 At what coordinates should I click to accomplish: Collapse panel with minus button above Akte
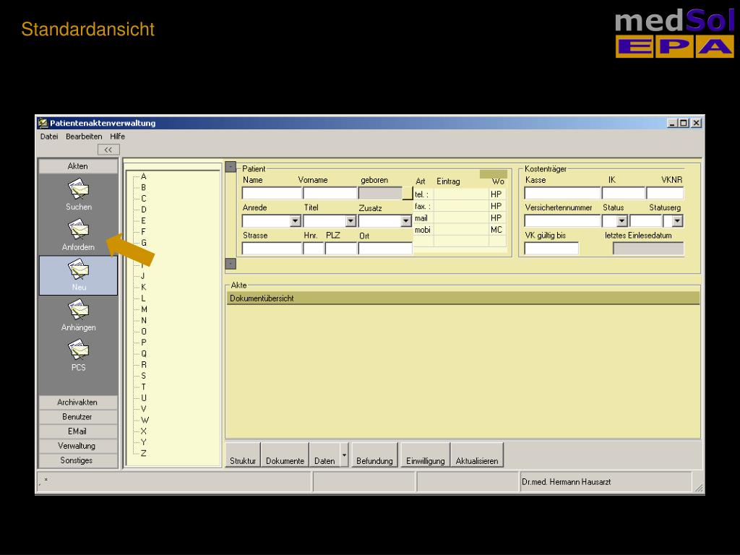pyautogui.click(x=231, y=263)
